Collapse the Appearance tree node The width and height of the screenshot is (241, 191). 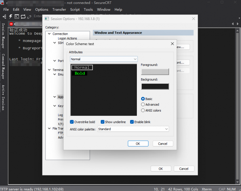55,97
